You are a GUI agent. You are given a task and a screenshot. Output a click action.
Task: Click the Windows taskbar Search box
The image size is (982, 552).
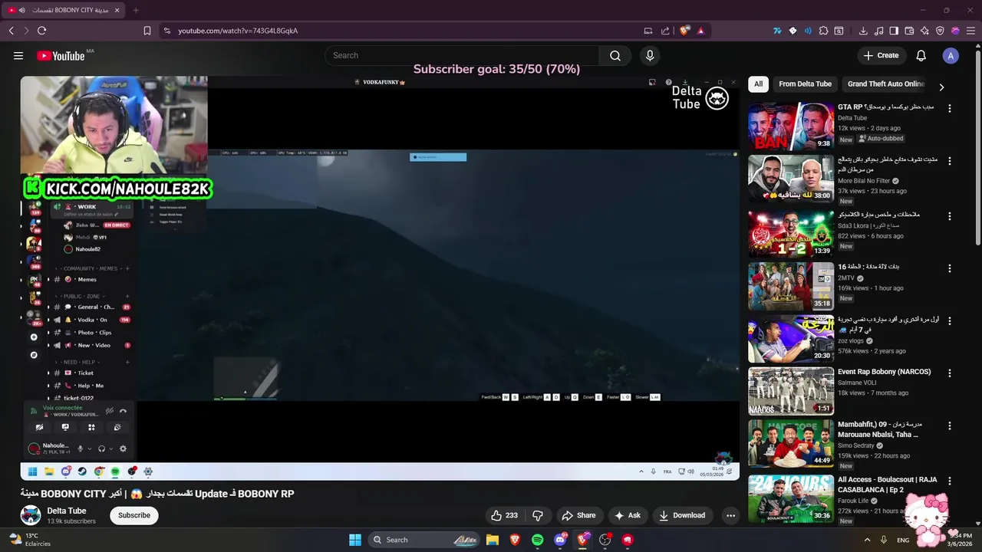point(425,540)
